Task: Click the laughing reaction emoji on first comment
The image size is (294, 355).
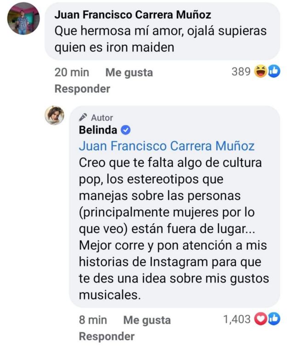Action: tap(260, 71)
